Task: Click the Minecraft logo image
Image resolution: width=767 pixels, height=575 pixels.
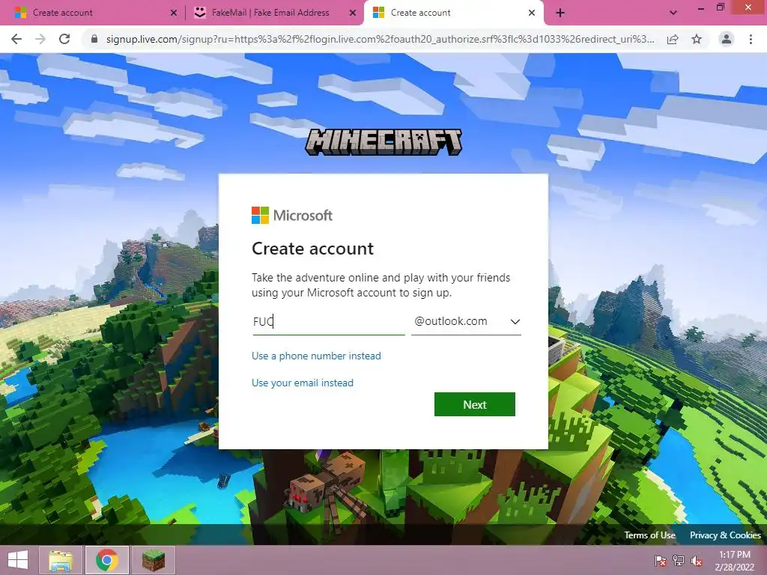Action: tap(383, 142)
